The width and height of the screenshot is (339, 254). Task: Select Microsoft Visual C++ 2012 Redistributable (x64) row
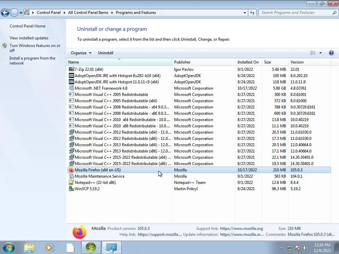click(x=199, y=132)
